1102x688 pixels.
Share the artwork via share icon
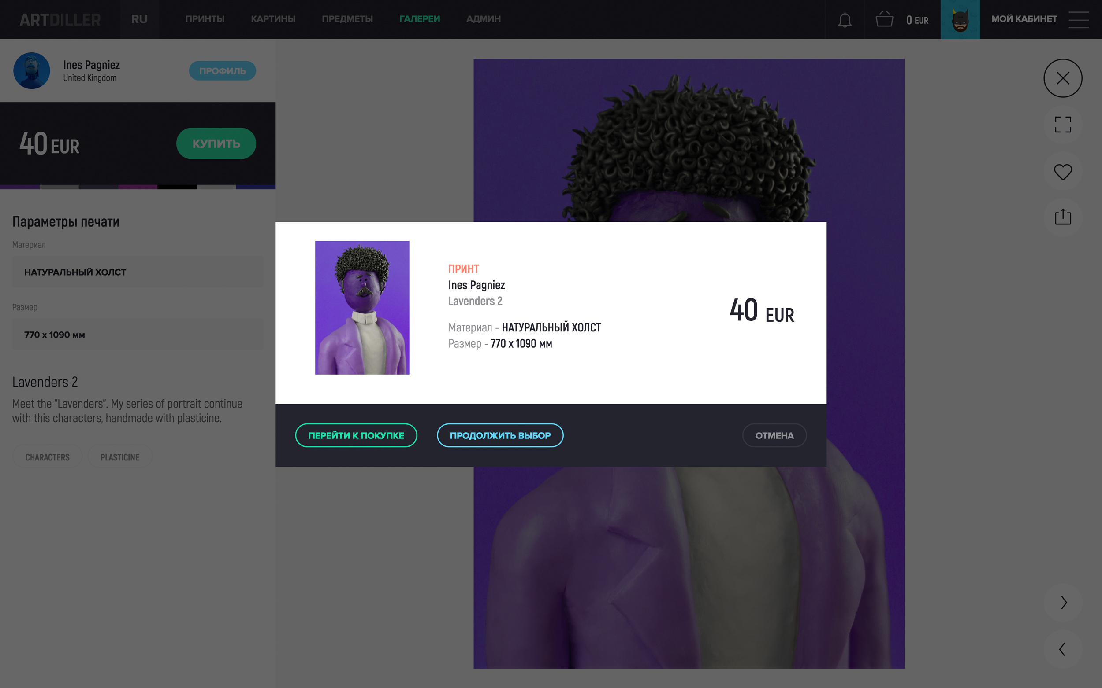click(x=1063, y=217)
